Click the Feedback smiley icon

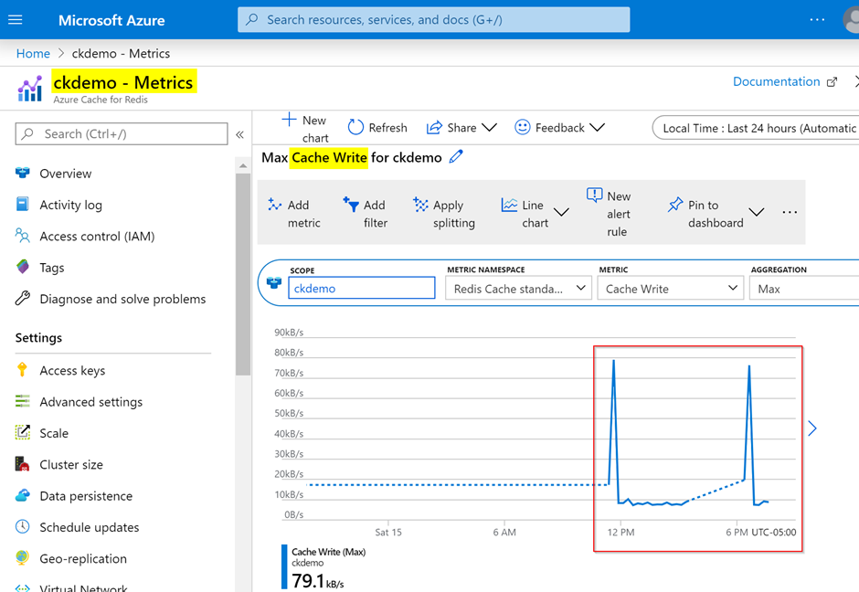[x=522, y=127]
